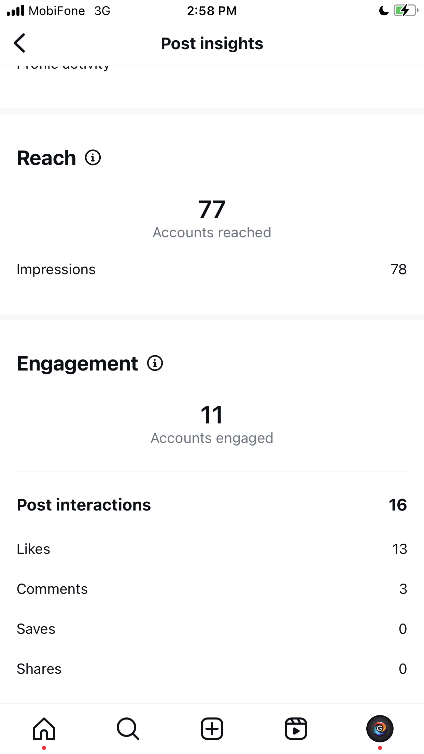Screen dimensions: 424x754
Task: Select the Impressions row
Action: [212, 269]
